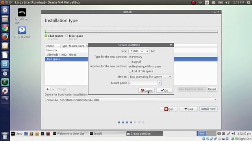Open the boot loader device dropdown
252x141 pixels.
[131, 100]
